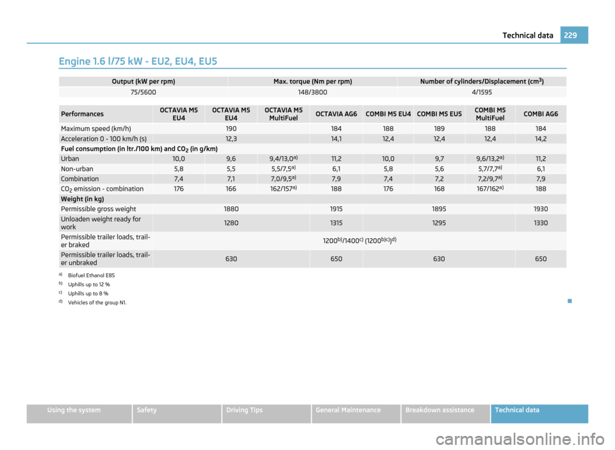Click the unladen weight value 1315

coord(336,223)
